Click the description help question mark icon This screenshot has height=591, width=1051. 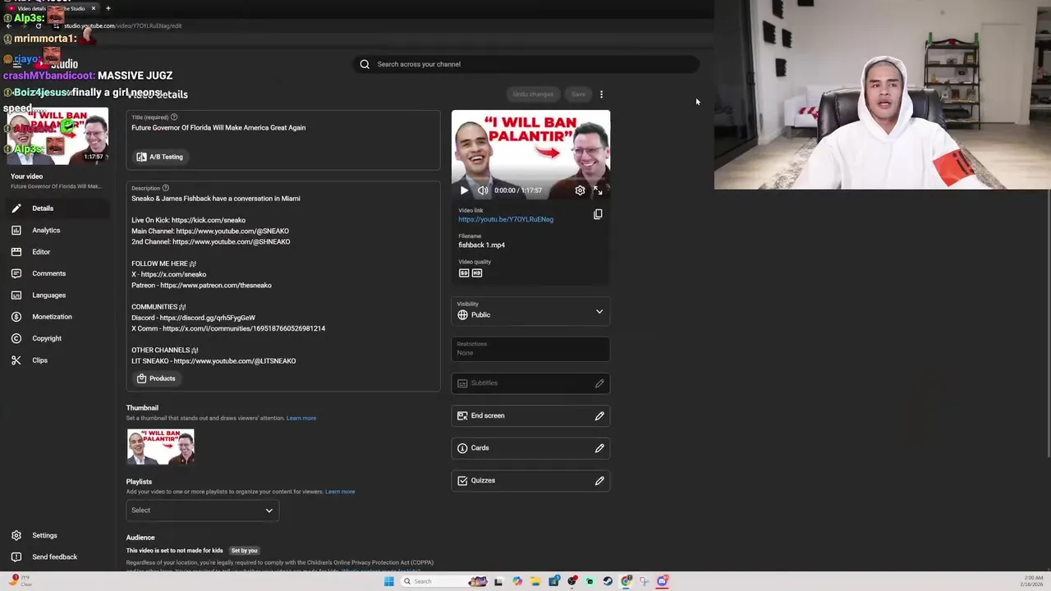166,188
